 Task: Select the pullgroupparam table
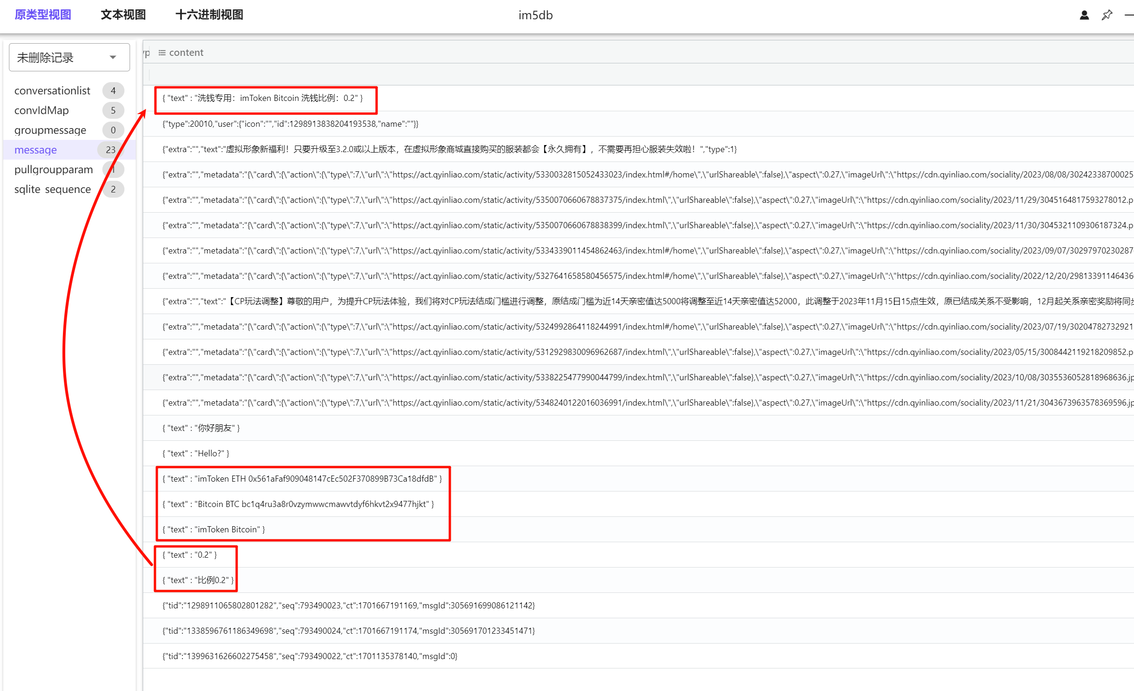[54, 169]
